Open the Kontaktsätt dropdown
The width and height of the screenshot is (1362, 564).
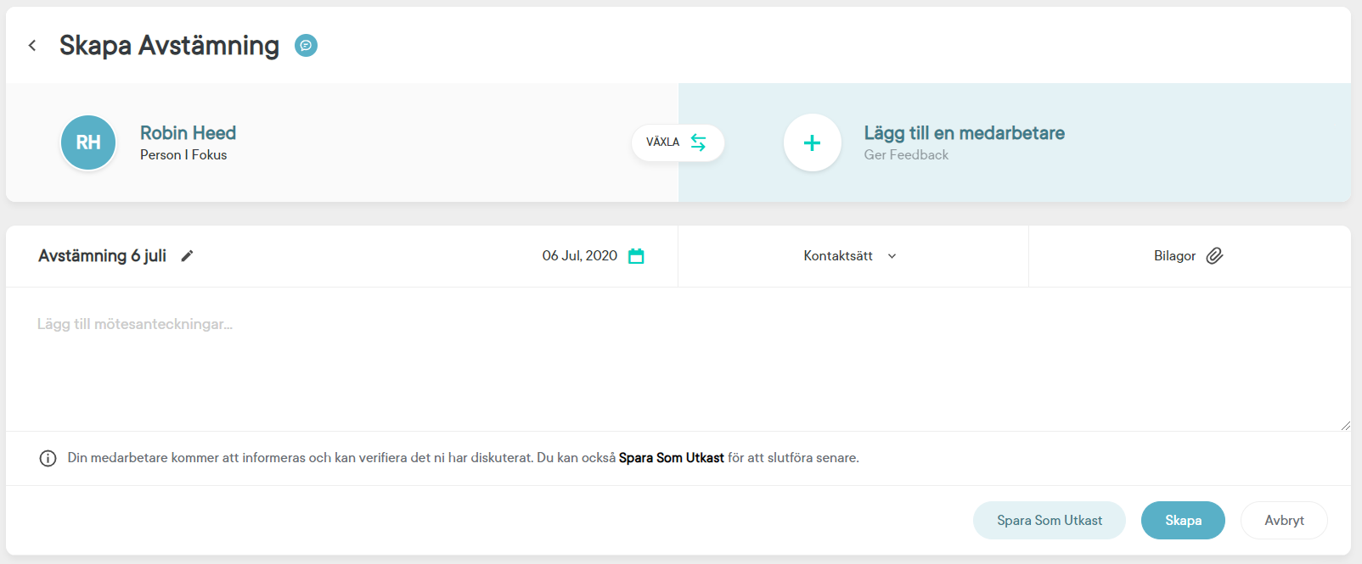tap(838, 256)
